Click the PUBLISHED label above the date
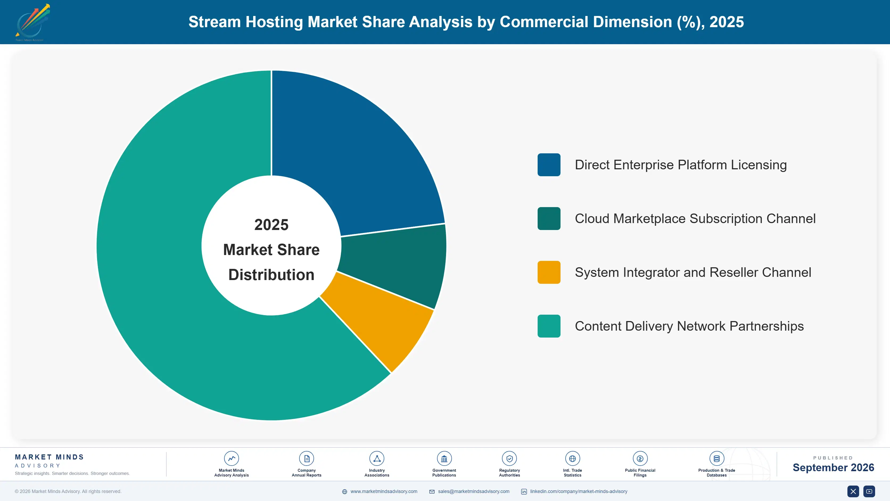The height and width of the screenshot is (501, 890). coord(833,458)
